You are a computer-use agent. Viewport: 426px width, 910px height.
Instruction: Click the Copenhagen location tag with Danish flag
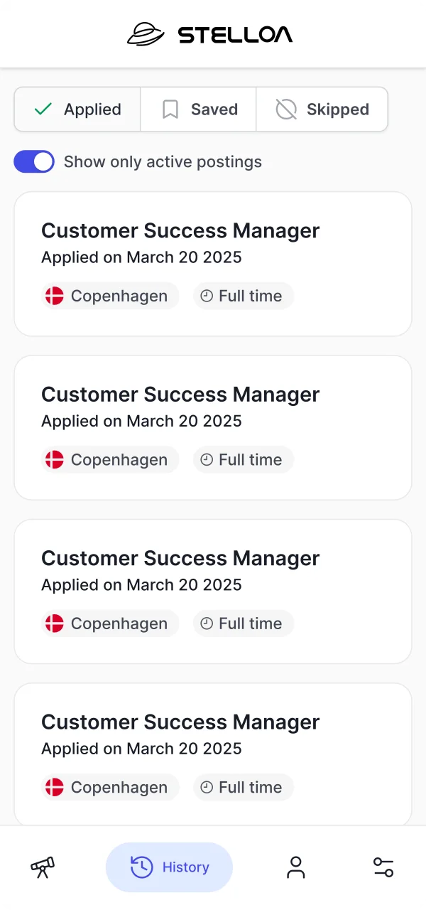click(109, 296)
